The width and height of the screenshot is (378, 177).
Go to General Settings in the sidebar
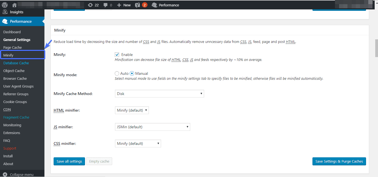tap(17, 40)
